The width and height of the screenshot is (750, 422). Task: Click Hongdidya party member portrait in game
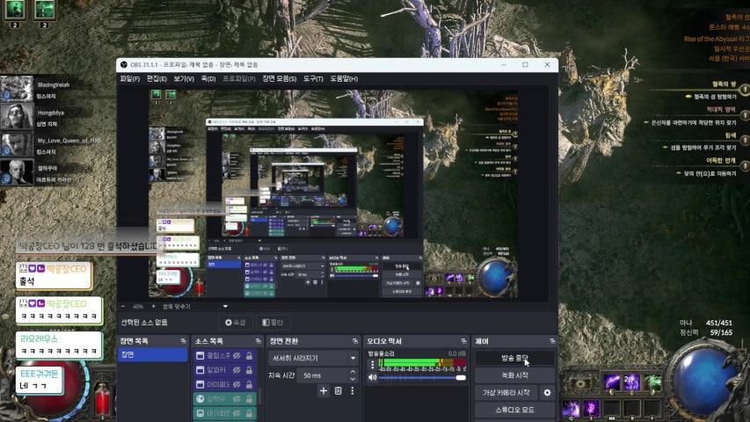click(17, 116)
